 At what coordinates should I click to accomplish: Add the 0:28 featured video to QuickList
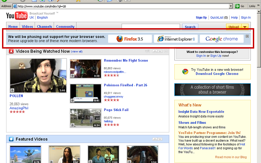13,162
